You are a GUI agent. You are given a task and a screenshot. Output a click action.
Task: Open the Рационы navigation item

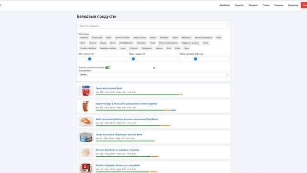pos(279,5)
